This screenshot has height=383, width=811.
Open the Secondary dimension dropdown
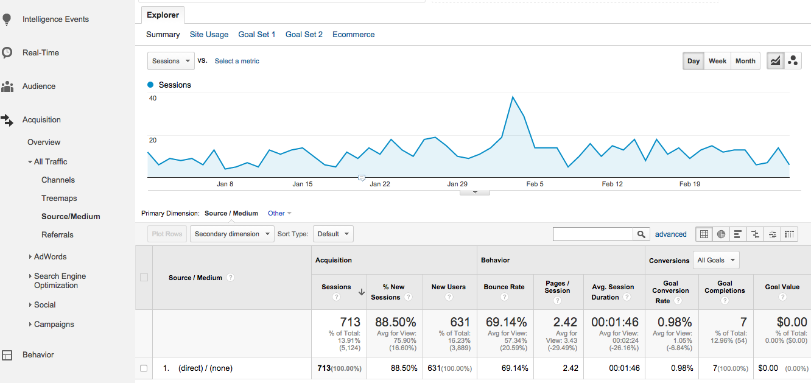tap(232, 234)
